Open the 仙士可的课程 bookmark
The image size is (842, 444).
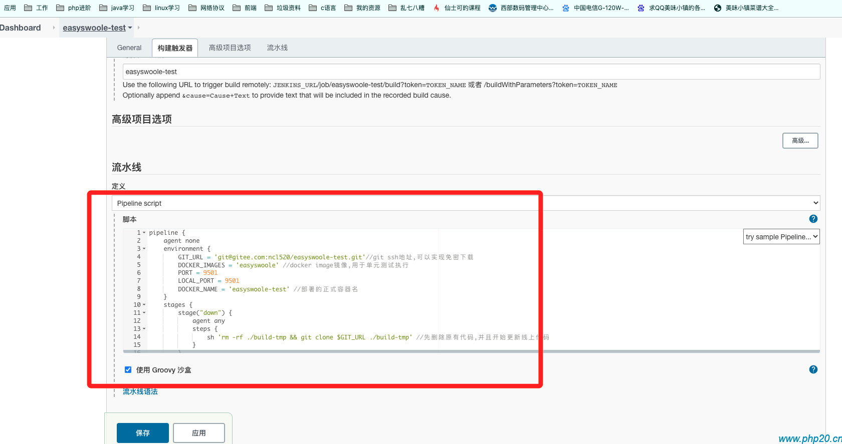[x=457, y=8]
